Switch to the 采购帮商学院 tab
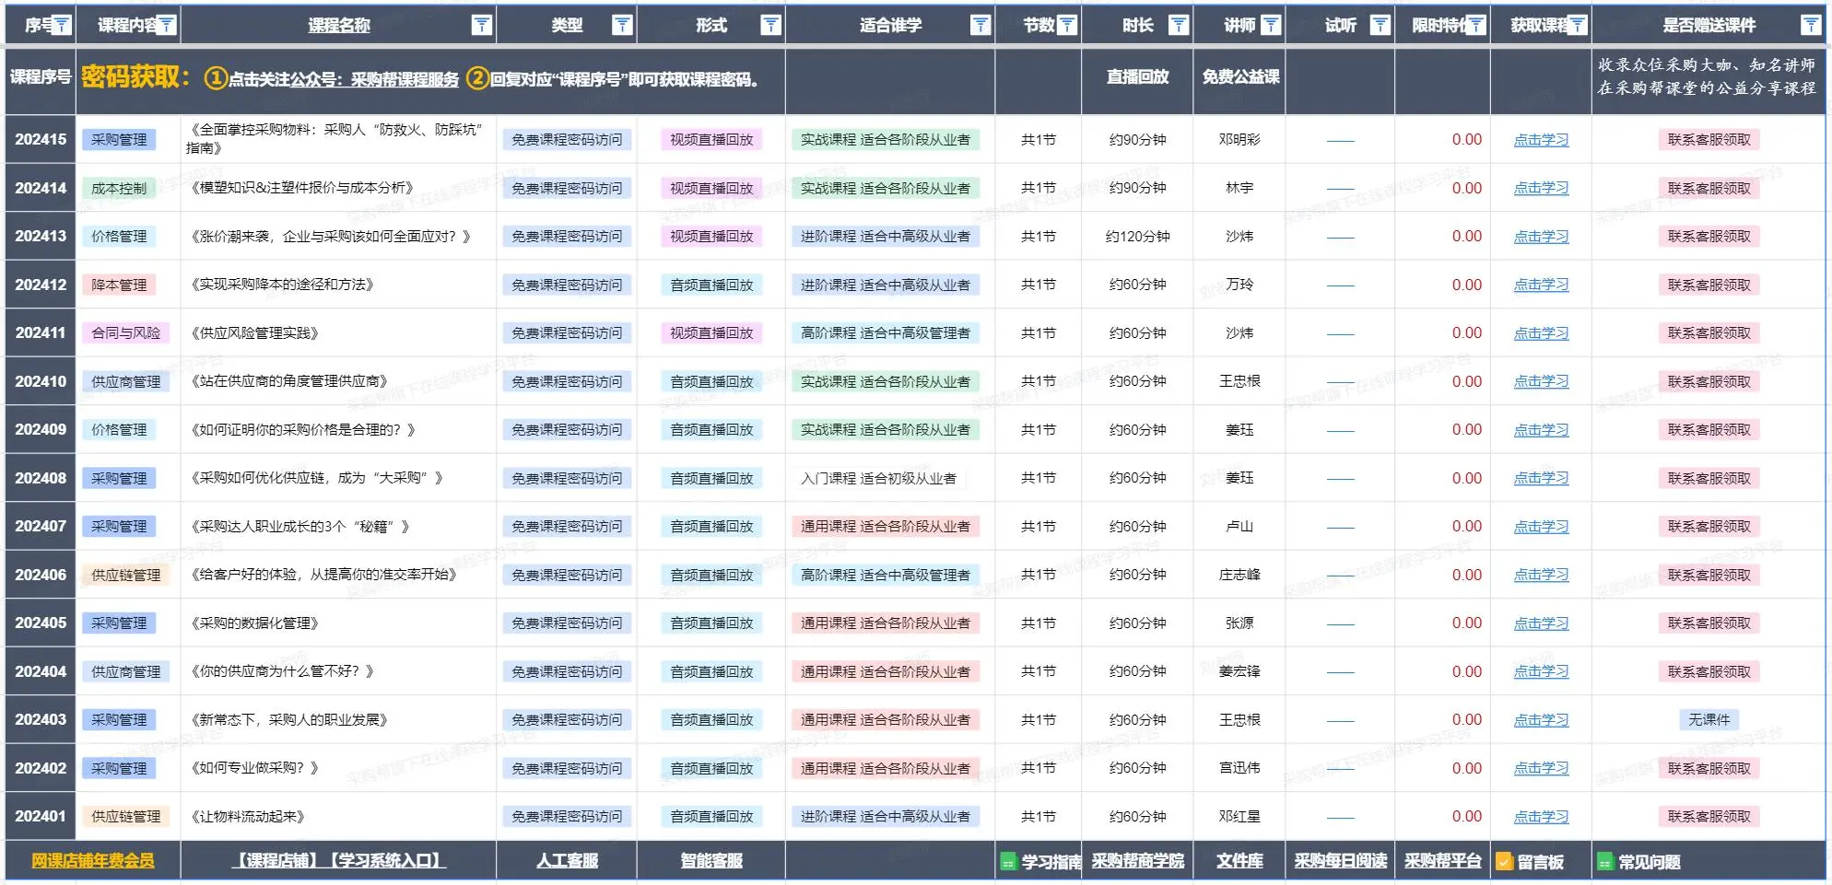Screen dimensions: 1832x885 click(x=1138, y=862)
